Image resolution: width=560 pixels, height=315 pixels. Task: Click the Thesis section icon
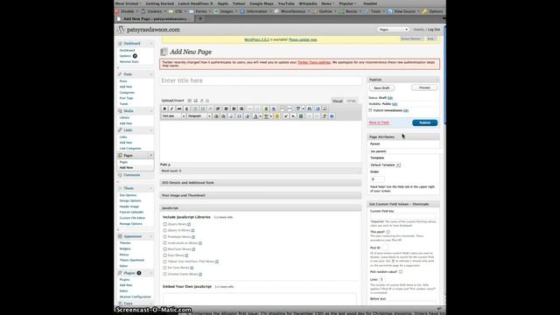pos(121,188)
